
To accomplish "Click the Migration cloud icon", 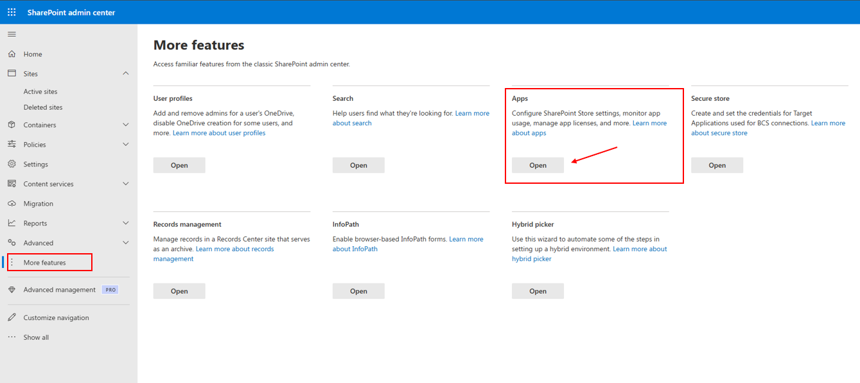I will (x=12, y=203).
